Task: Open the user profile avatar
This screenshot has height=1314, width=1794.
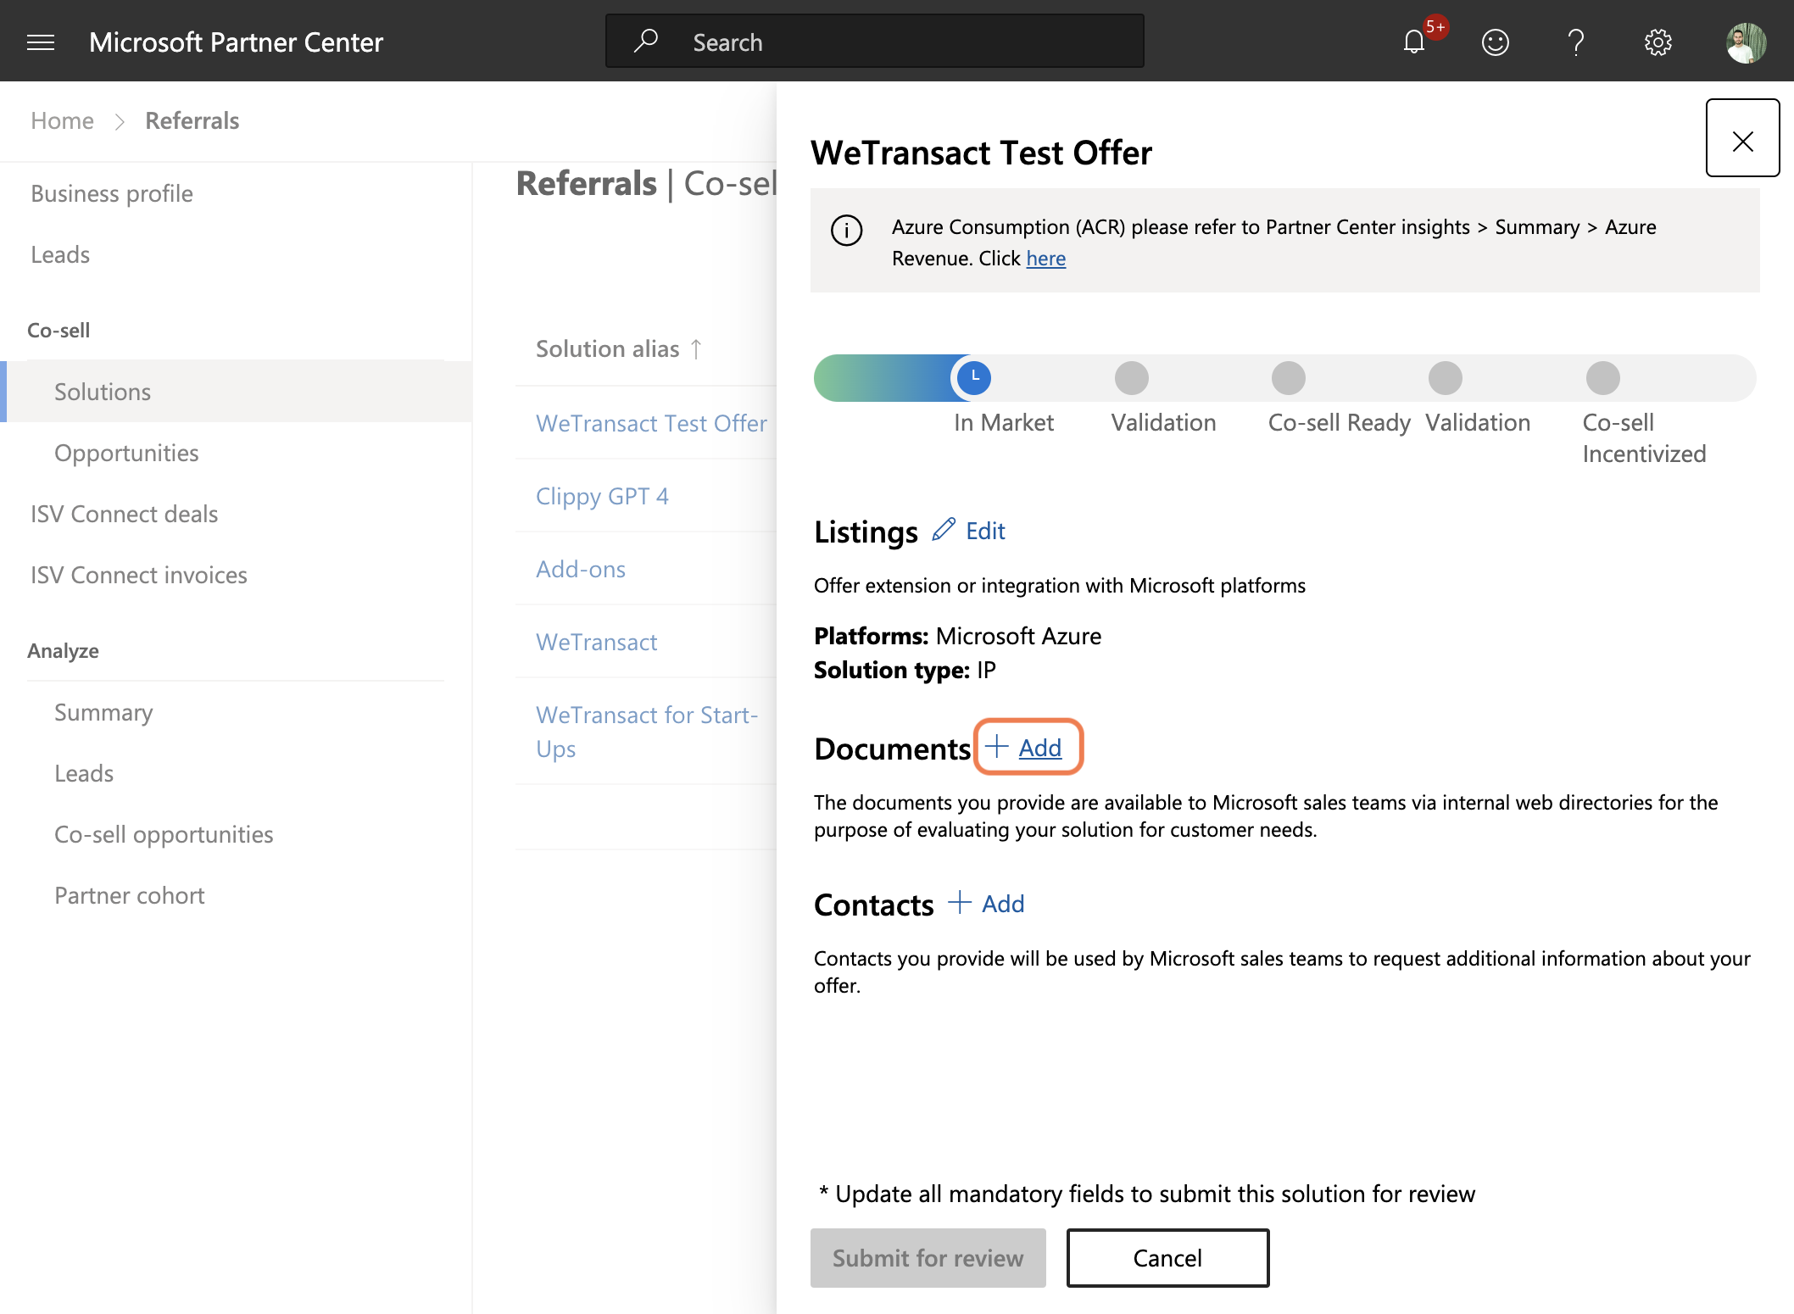Action: coord(1746,42)
